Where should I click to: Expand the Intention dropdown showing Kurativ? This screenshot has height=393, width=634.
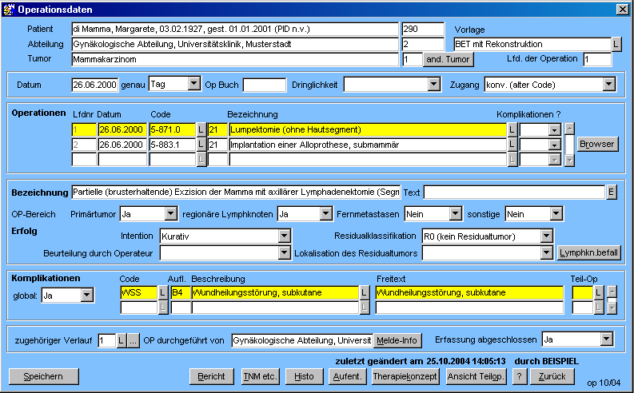coord(284,236)
